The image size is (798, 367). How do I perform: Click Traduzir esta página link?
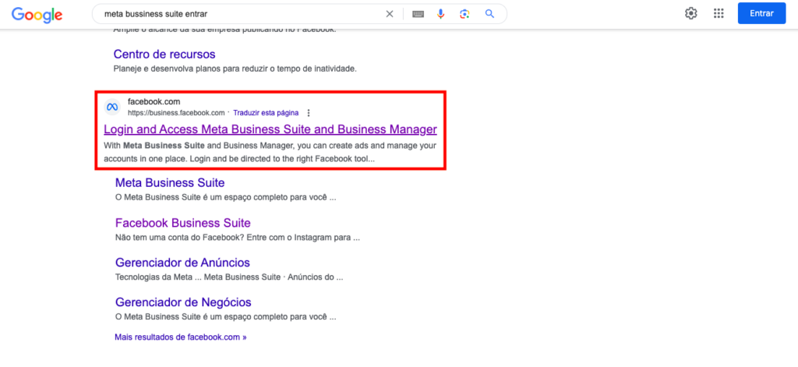pyautogui.click(x=266, y=113)
